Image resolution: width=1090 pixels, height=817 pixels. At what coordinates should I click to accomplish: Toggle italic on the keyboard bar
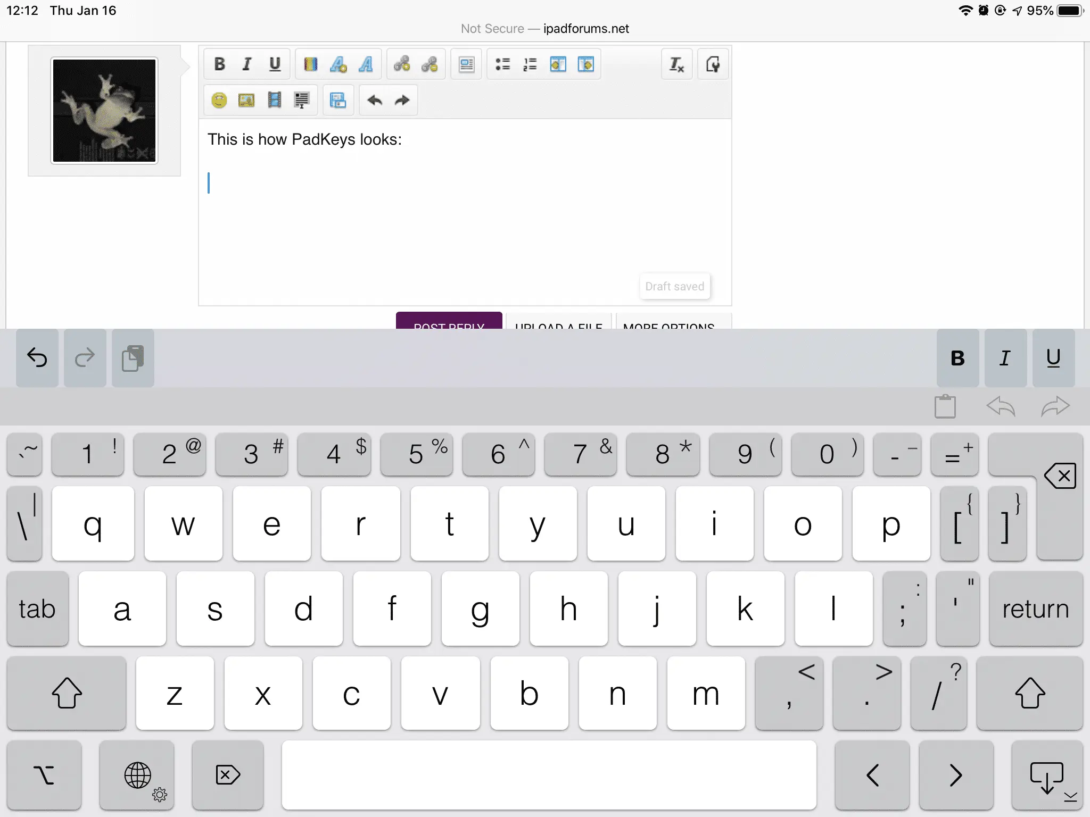pyautogui.click(x=1005, y=358)
